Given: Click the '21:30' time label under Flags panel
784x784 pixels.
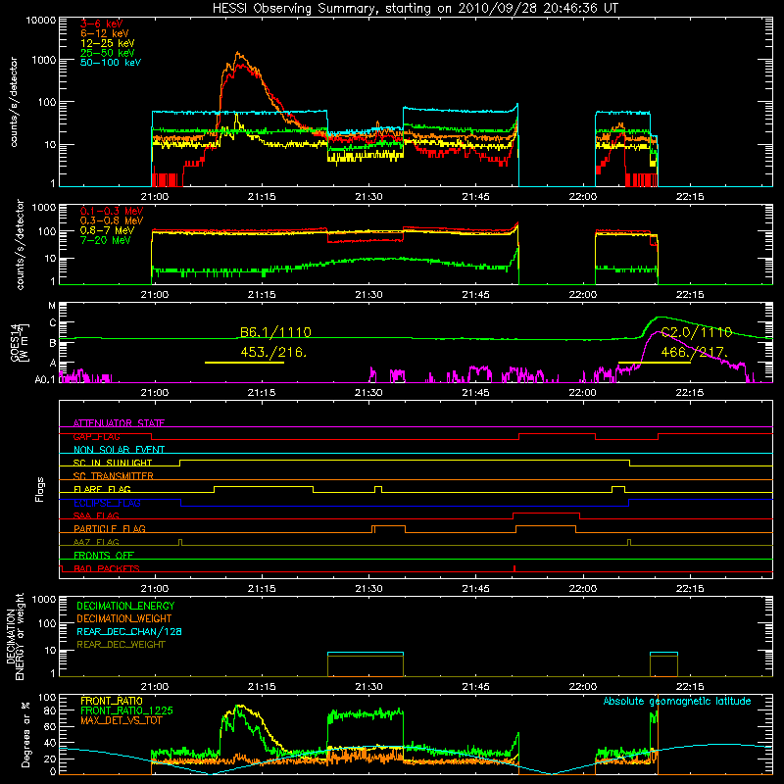Looking at the screenshot, I should [369, 589].
